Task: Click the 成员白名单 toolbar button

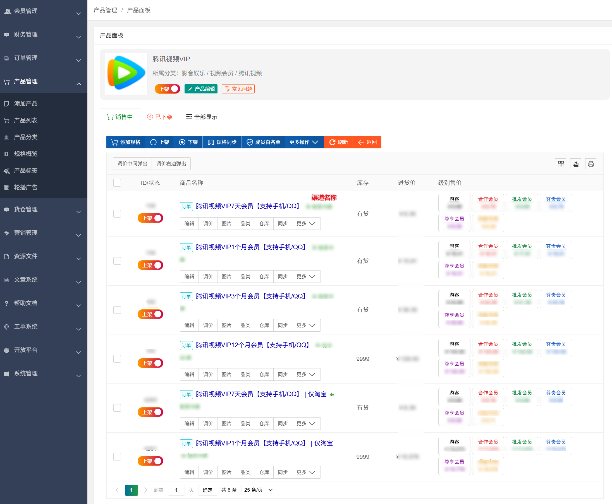Action: 263,142
